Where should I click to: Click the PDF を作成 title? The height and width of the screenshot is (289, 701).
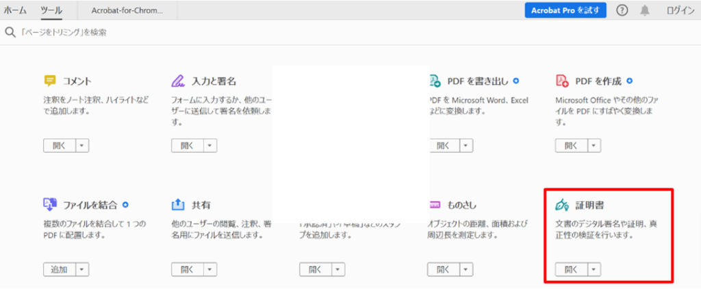pyautogui.click(x=598, y=81)
